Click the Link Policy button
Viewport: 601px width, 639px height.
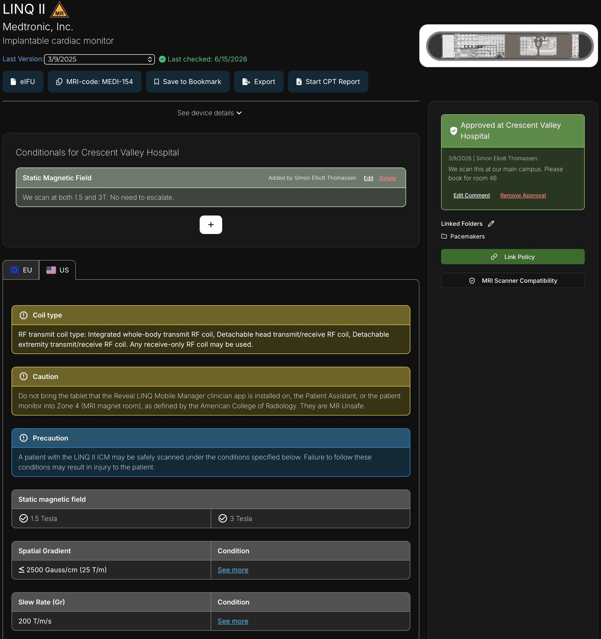click(x=512, y=257)
